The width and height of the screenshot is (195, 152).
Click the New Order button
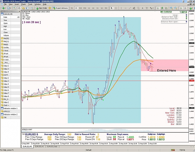(42, 8)
